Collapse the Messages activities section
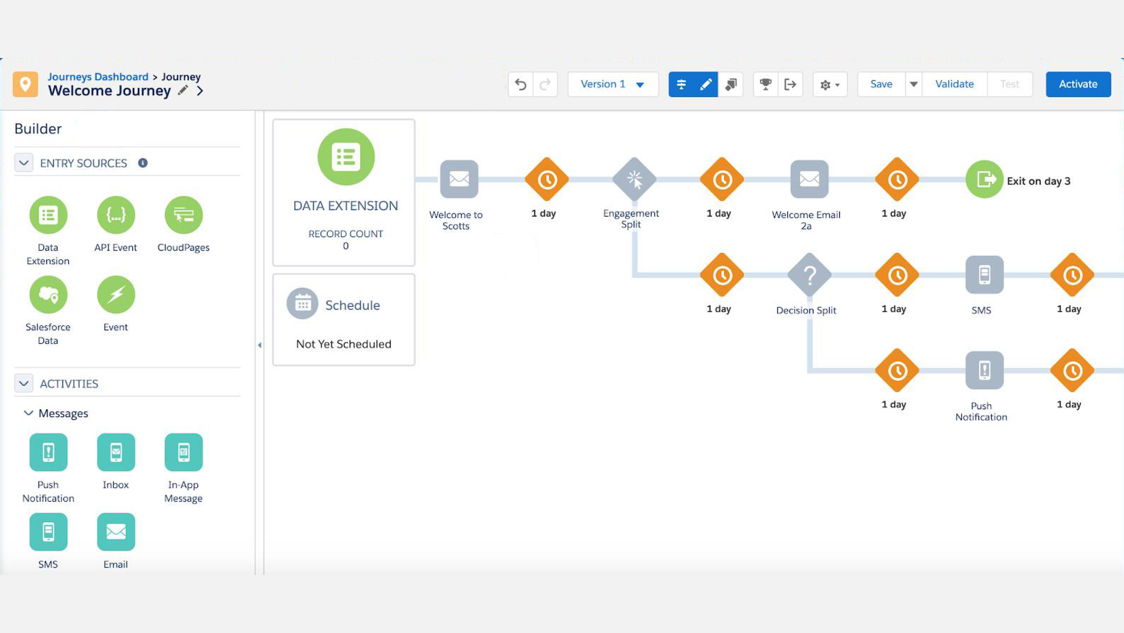Image resolution: width=1124 pixels, height=633 pixels. coord(27,413)
